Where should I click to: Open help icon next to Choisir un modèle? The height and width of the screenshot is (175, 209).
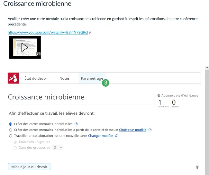150,130
